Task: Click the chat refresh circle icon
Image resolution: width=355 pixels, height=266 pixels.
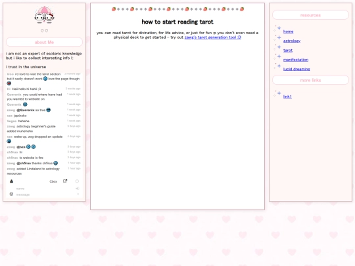Action: pos(77,181)
